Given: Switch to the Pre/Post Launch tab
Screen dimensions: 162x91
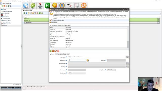Looking at the screenshot, I should [59, 54].
